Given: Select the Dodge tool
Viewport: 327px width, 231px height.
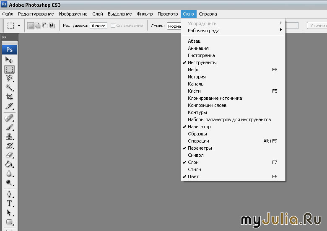Looking at the screenshot, I should tap(9, 182).
